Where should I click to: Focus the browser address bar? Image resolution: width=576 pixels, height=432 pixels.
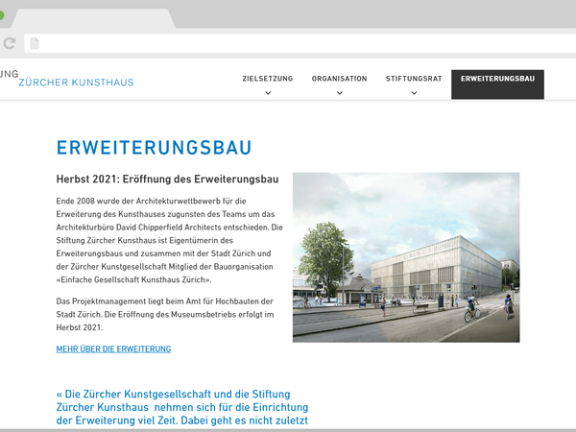coord(288,43)
